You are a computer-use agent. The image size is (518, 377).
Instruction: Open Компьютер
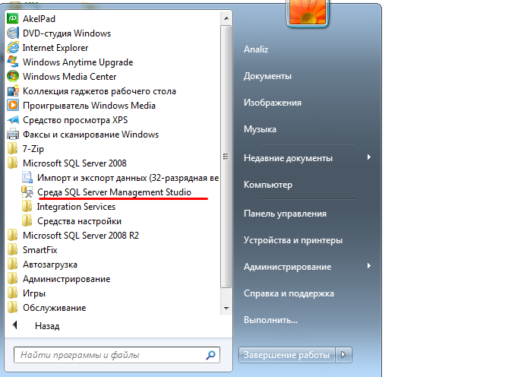coord(268,185)
